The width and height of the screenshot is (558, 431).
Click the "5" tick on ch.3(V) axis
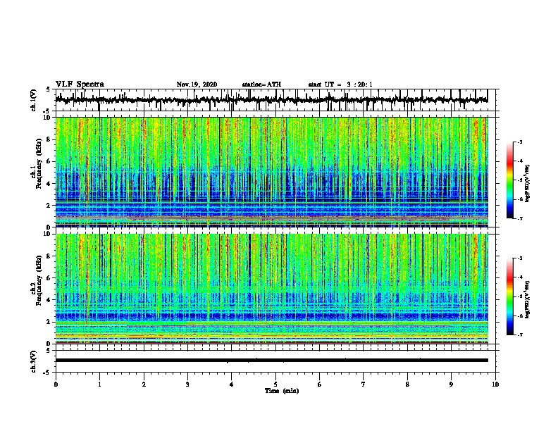click(x=49, y=351)
